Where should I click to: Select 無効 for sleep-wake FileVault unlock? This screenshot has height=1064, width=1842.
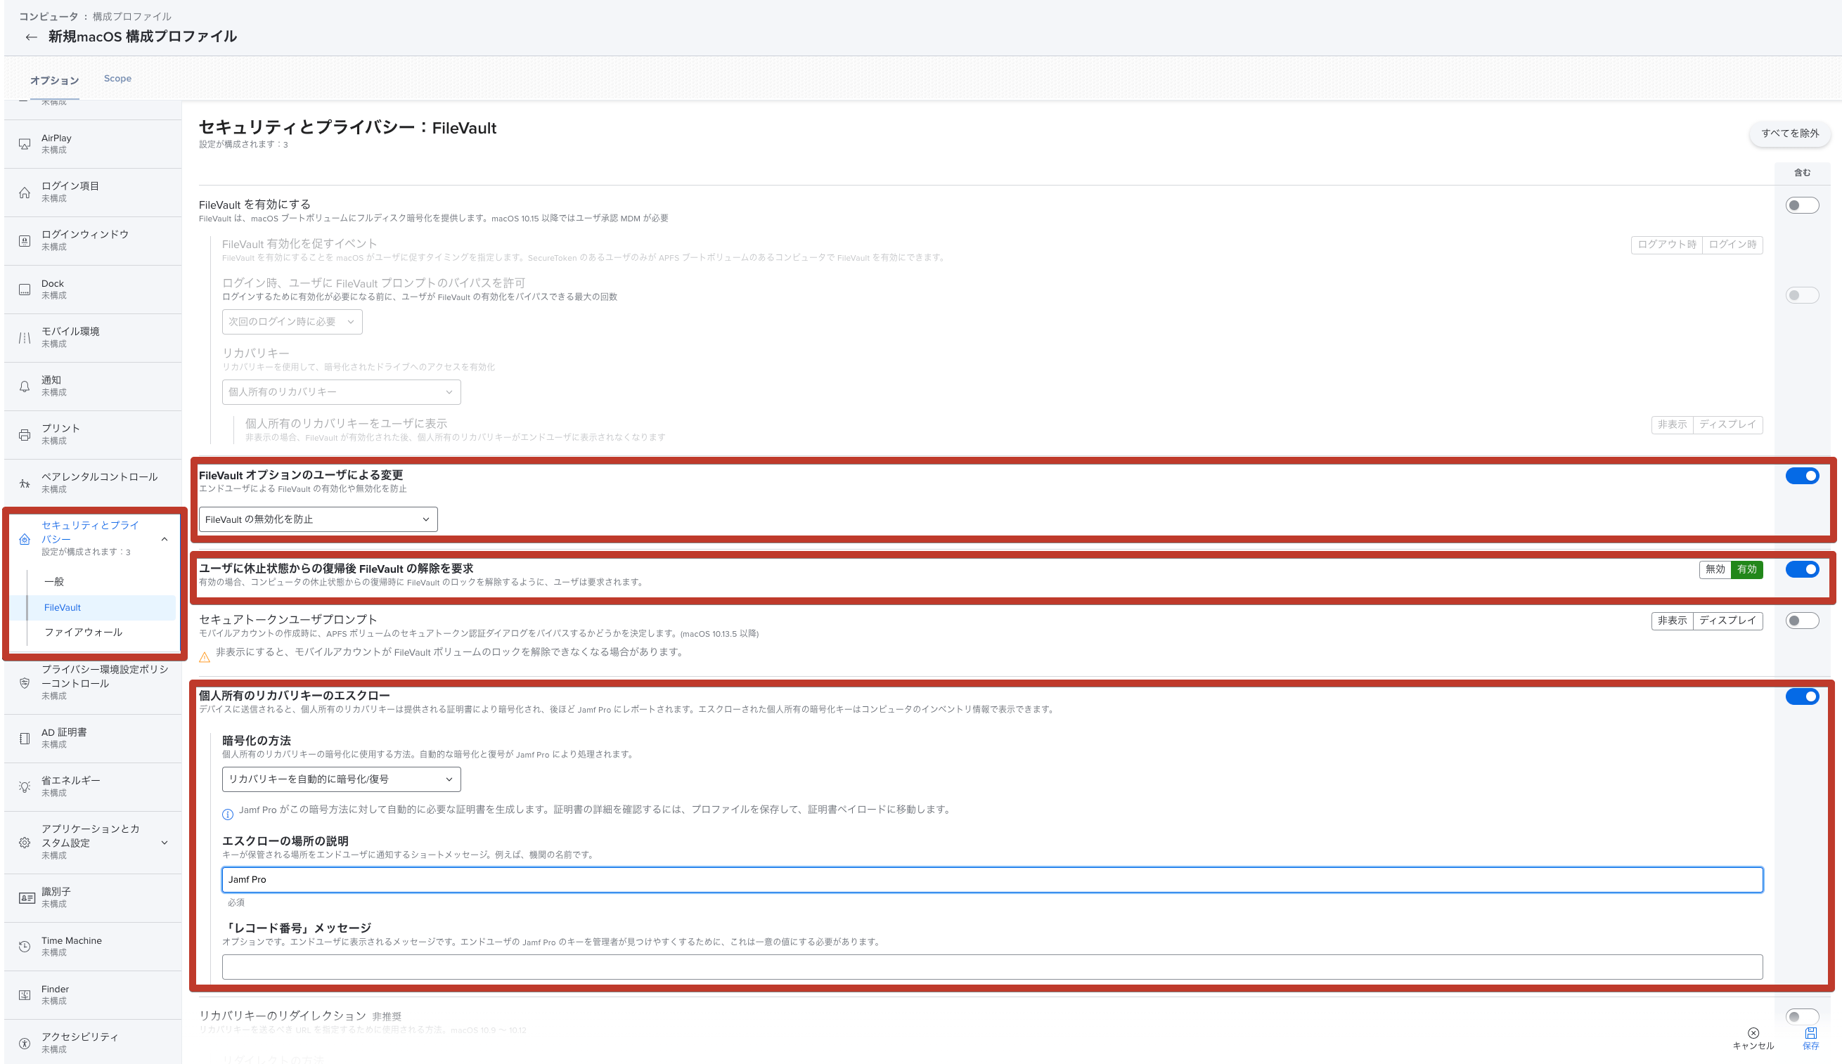pos(1715,569)
